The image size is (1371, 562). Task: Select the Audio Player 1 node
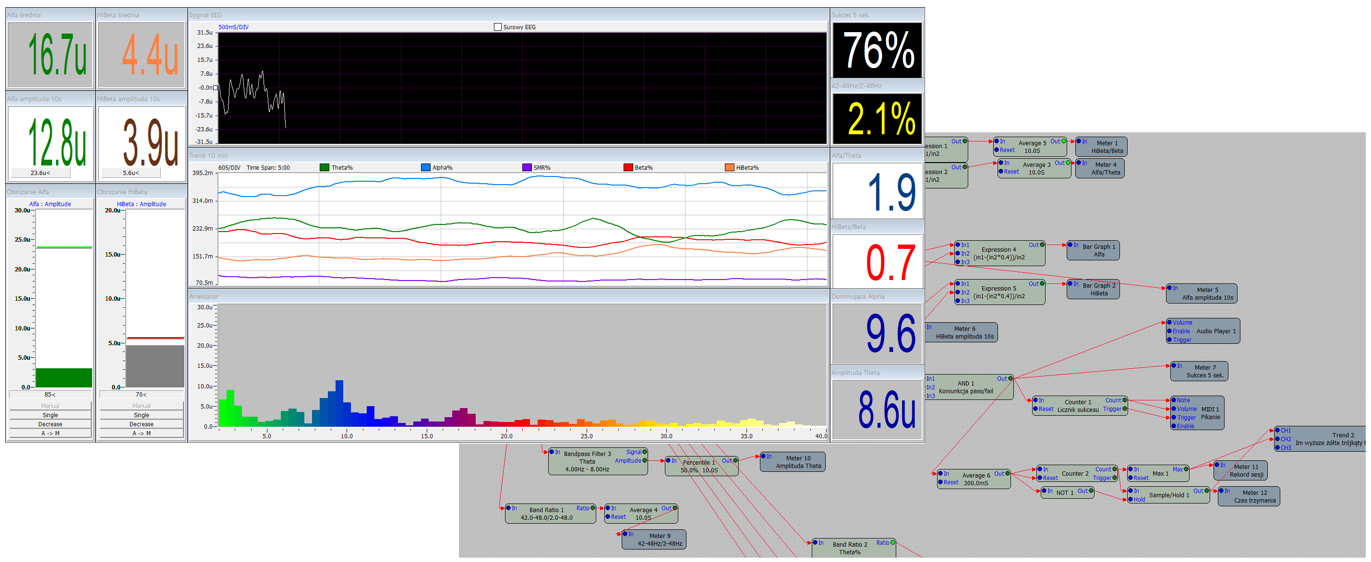tap(1215, 331)
